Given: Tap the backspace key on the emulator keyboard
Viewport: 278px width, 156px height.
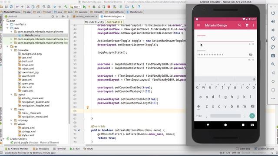Looking at the screenshot, I should [x=252, y=106].
